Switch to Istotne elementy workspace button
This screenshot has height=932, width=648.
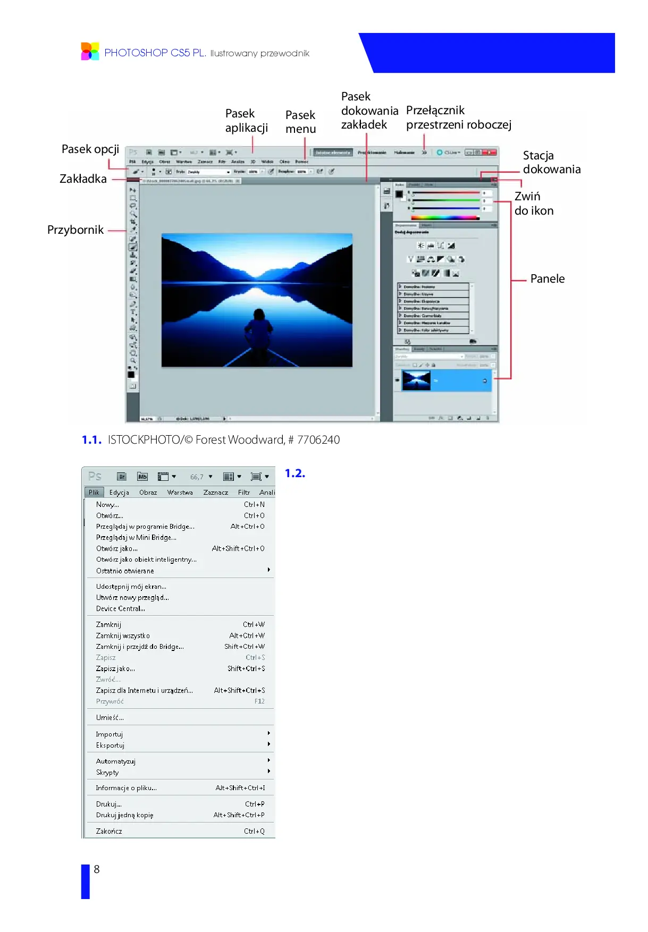click(333, 152)
